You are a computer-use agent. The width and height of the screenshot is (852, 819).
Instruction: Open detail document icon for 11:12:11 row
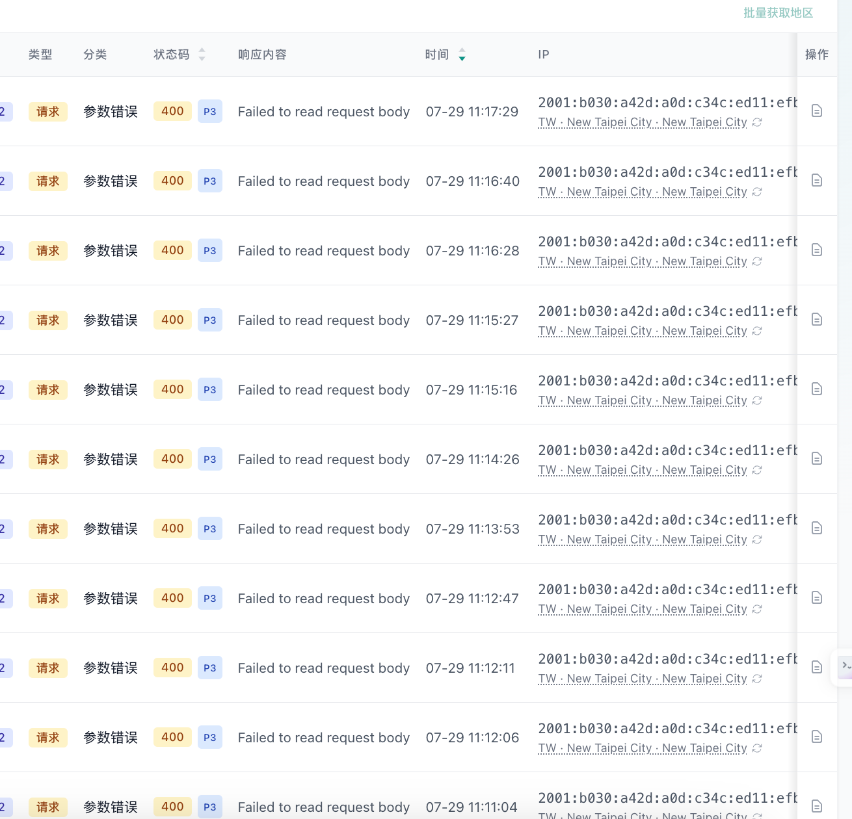click(817, 668)
